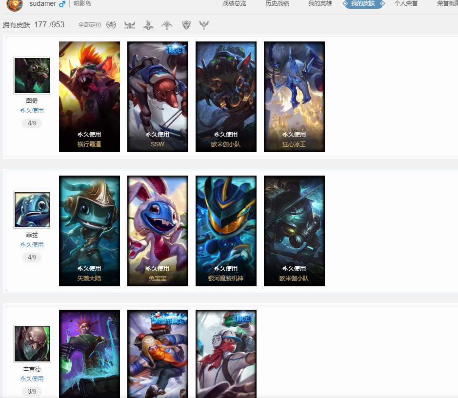Open the 战绩总览 tab
This screenshot has width=458, height=398.
pyautogui.click(x=234, y=3)
